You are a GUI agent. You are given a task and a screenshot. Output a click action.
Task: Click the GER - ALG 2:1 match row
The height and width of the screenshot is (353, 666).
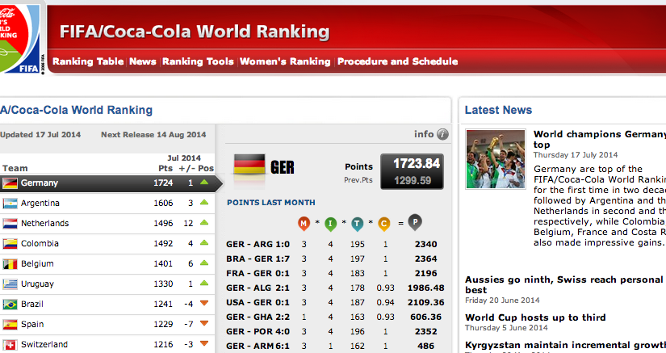coord(336,288)
